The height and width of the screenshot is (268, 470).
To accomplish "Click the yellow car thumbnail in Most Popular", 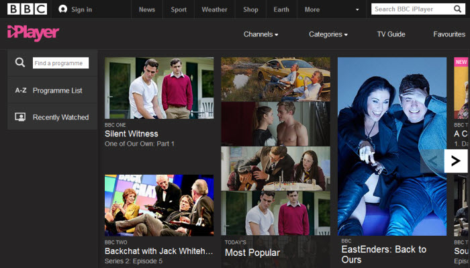I will [275, 79].
